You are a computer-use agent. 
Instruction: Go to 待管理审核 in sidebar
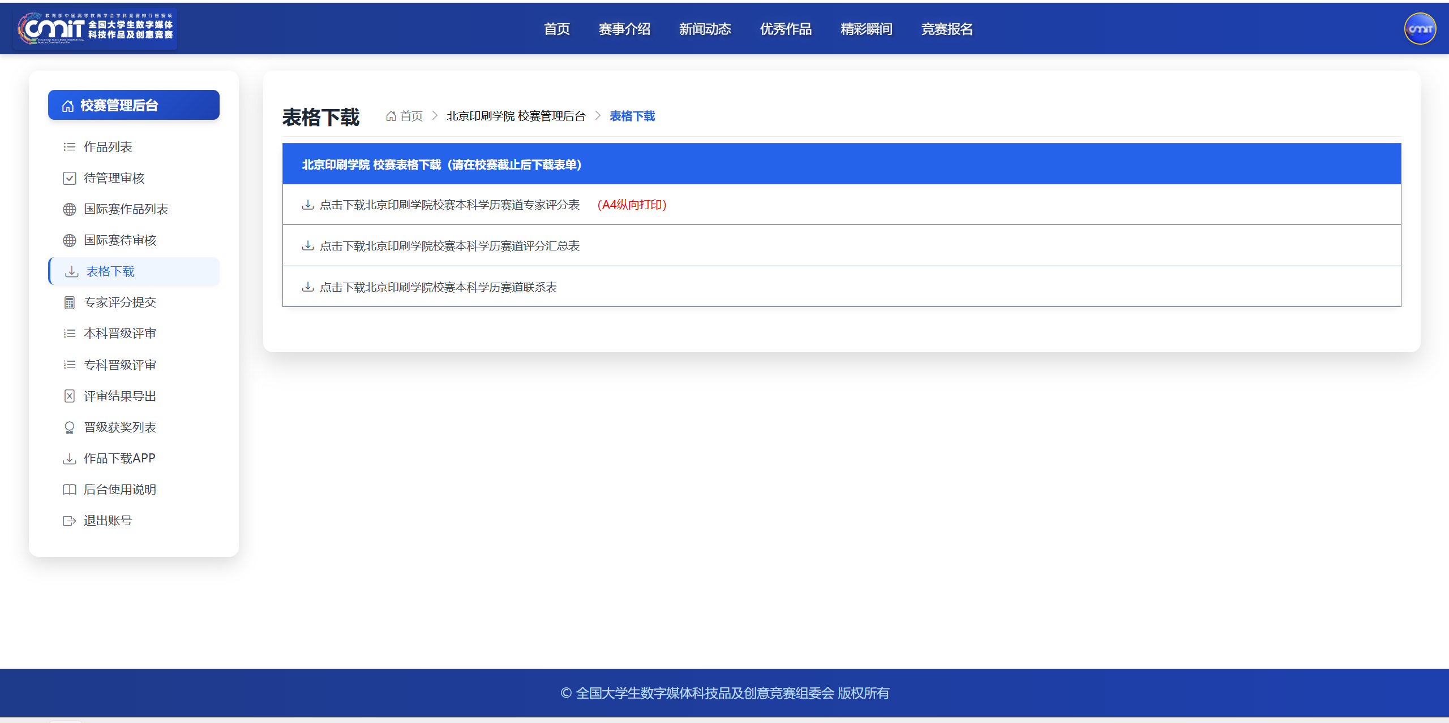(x=134, y=178)
